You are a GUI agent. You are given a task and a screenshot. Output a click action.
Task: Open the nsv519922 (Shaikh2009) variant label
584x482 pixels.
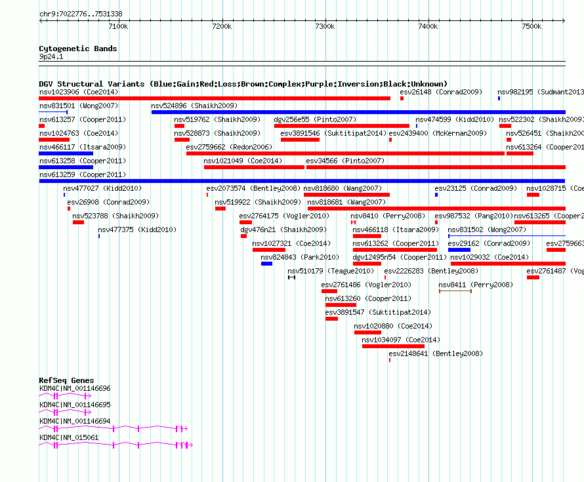[258, 202]
